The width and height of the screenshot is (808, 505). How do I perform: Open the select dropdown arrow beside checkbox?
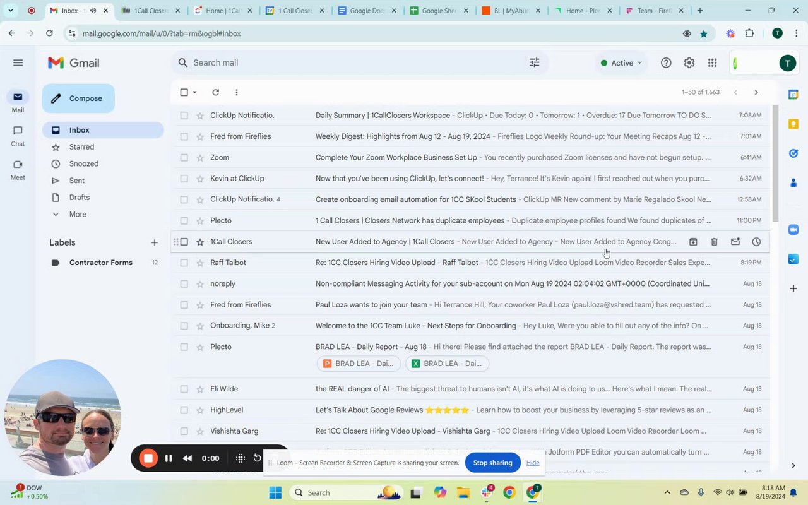pos(194,92)
